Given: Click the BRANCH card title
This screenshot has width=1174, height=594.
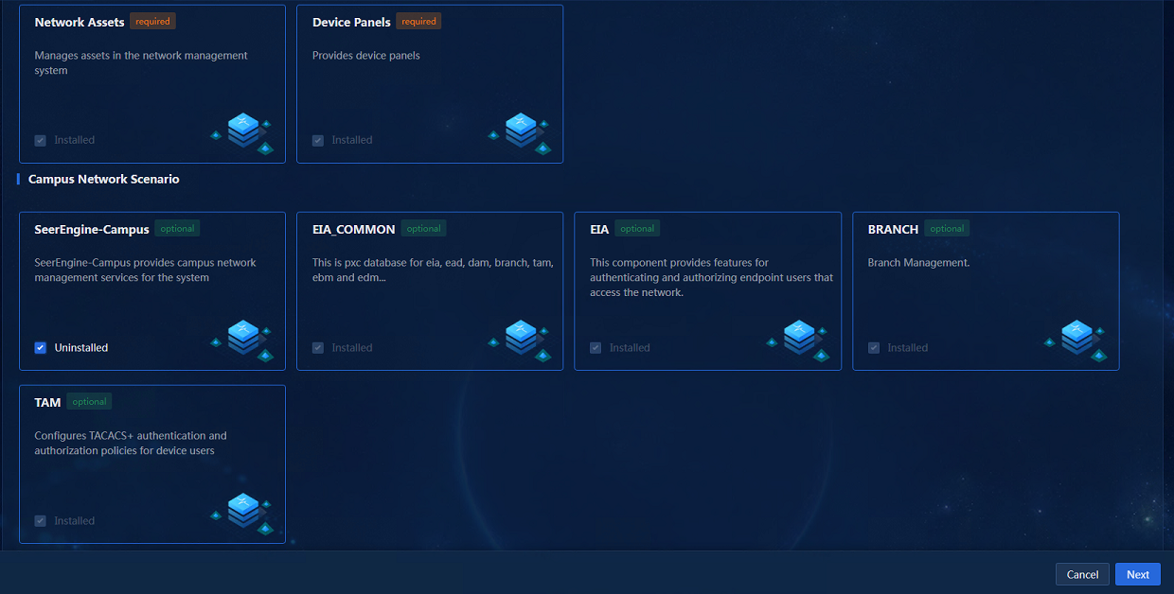Looking at the screenshot, I should tap(893, 229).
